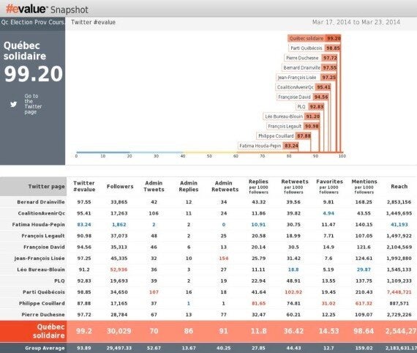Image resolution: width=417 pixels, height=353 pixels.
Task: Click Philippe Couillard's mentions value 617.32
Action: pos(364,303)
